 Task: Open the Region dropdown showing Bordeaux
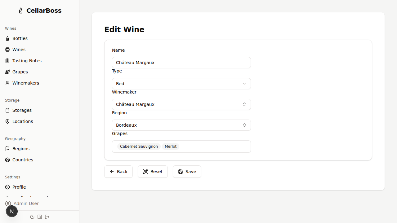181,125
